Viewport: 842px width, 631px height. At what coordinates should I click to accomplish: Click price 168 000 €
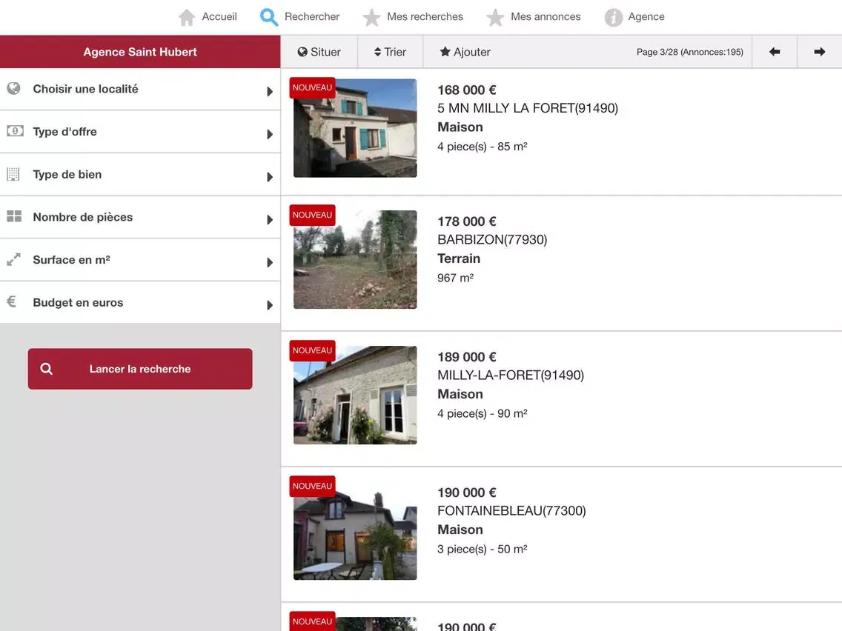coord(467,90)
